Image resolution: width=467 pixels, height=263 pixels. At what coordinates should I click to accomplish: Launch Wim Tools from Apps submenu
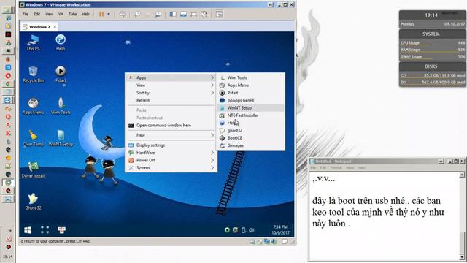pos(250,77)
